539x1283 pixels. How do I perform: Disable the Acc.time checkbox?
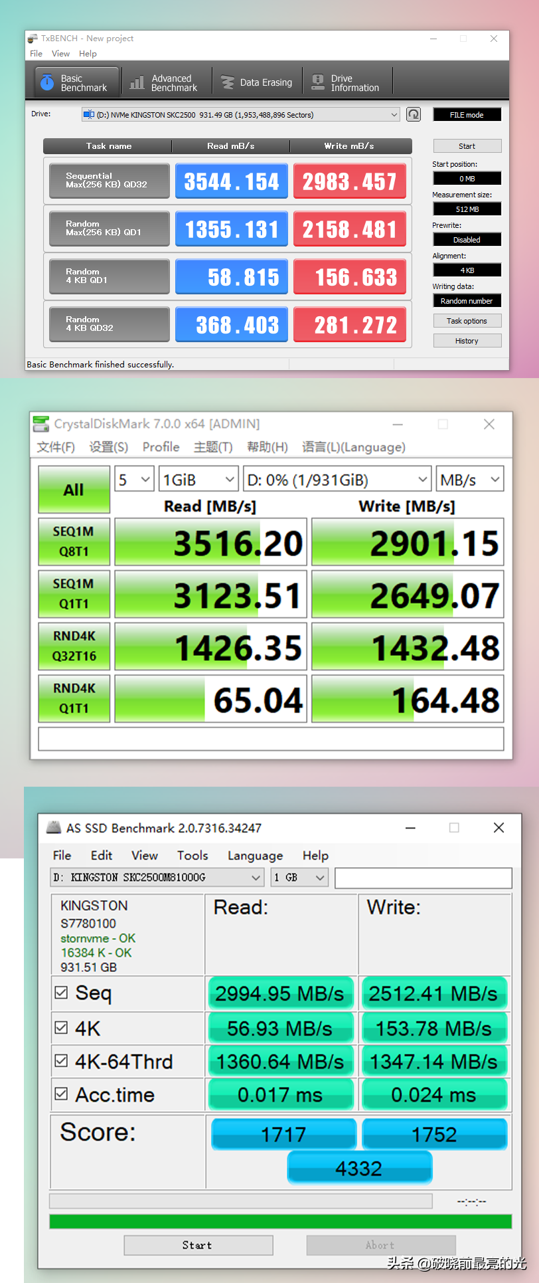click(x=62, y=1094)
